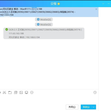
Task: Minimize the chat window
Action: 109,4
